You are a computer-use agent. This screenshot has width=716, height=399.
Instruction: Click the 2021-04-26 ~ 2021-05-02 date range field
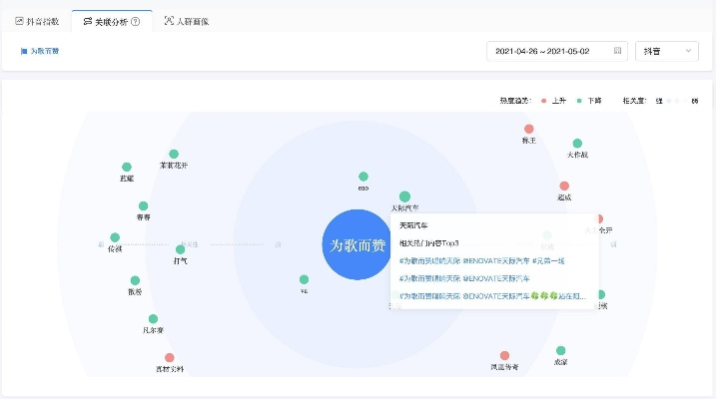(551, 51)
